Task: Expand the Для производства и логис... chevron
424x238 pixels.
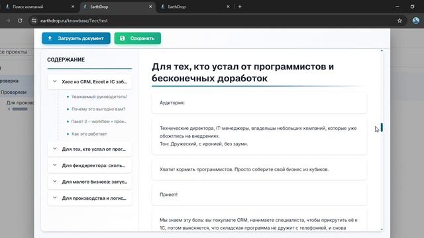Action: coord(55,198)
